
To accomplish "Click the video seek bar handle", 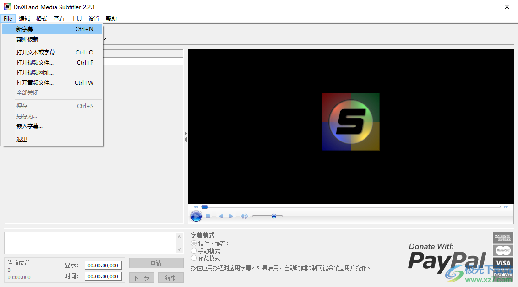I will click(205, 207).
